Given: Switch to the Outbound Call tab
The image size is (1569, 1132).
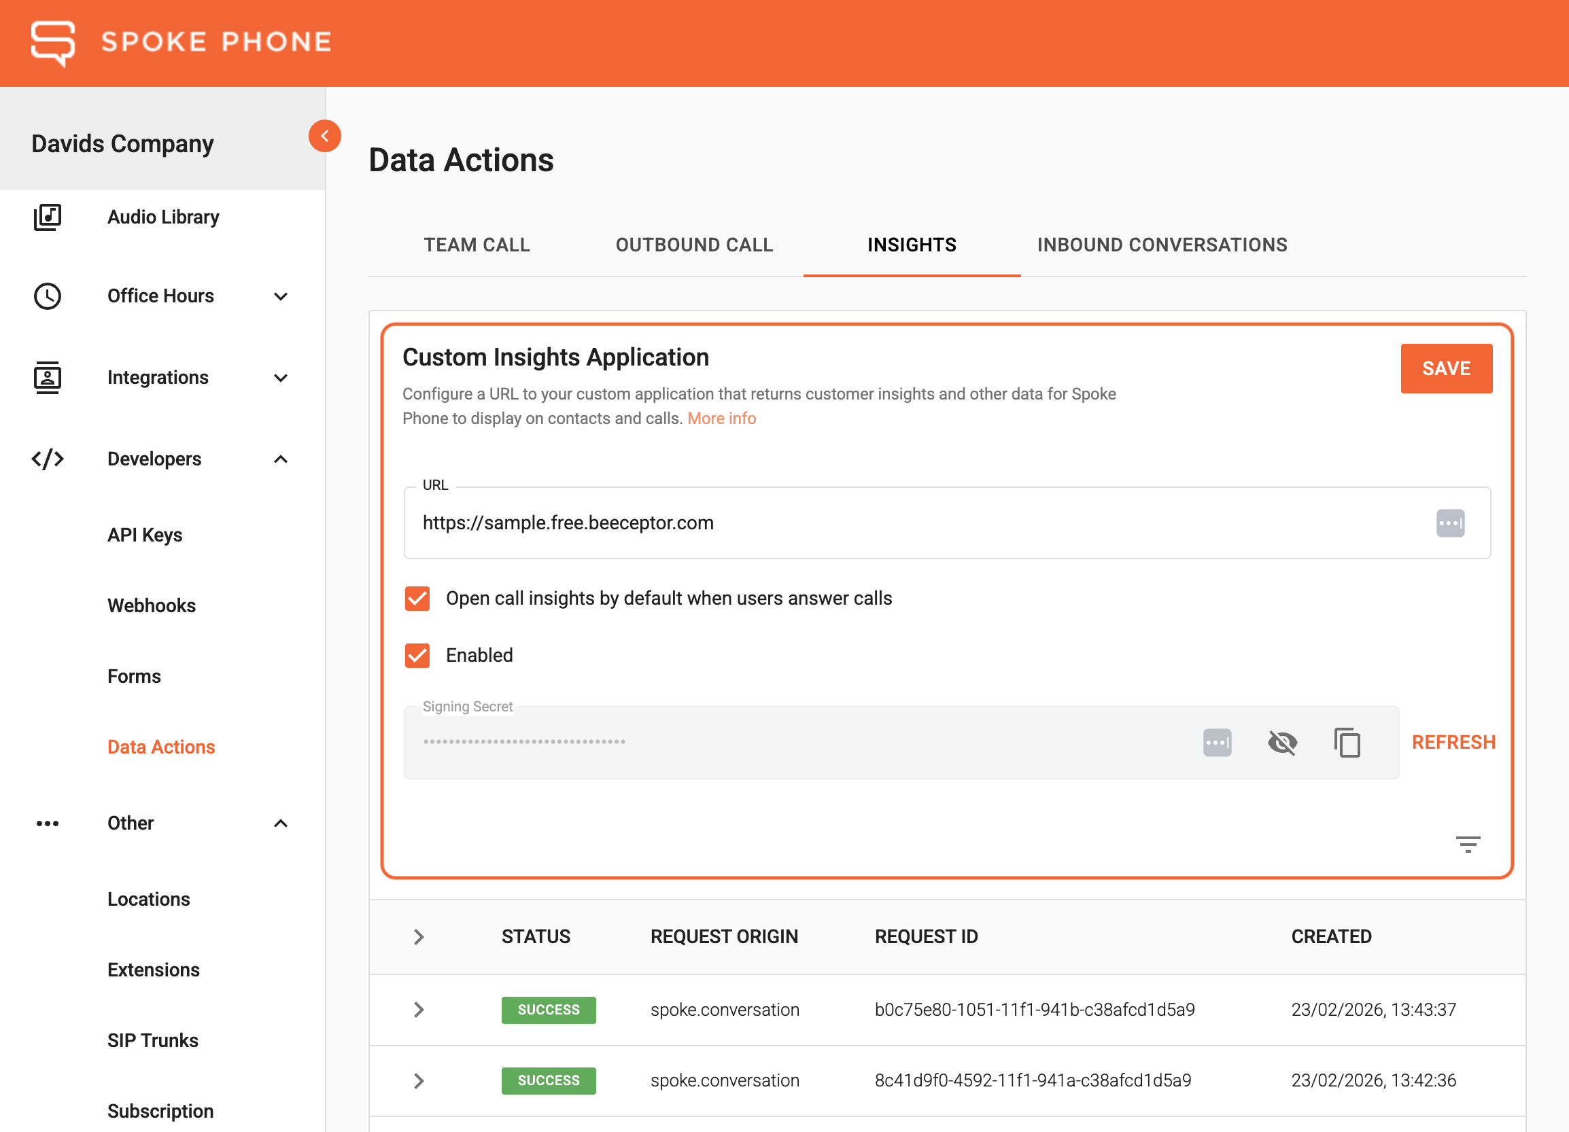Looking at the screenshot, I should click(x=694, y=245).
